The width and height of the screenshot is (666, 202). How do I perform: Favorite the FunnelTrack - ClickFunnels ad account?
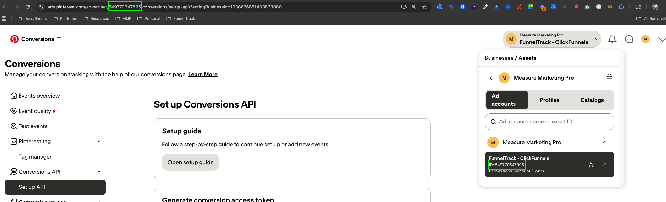(591, 165)
